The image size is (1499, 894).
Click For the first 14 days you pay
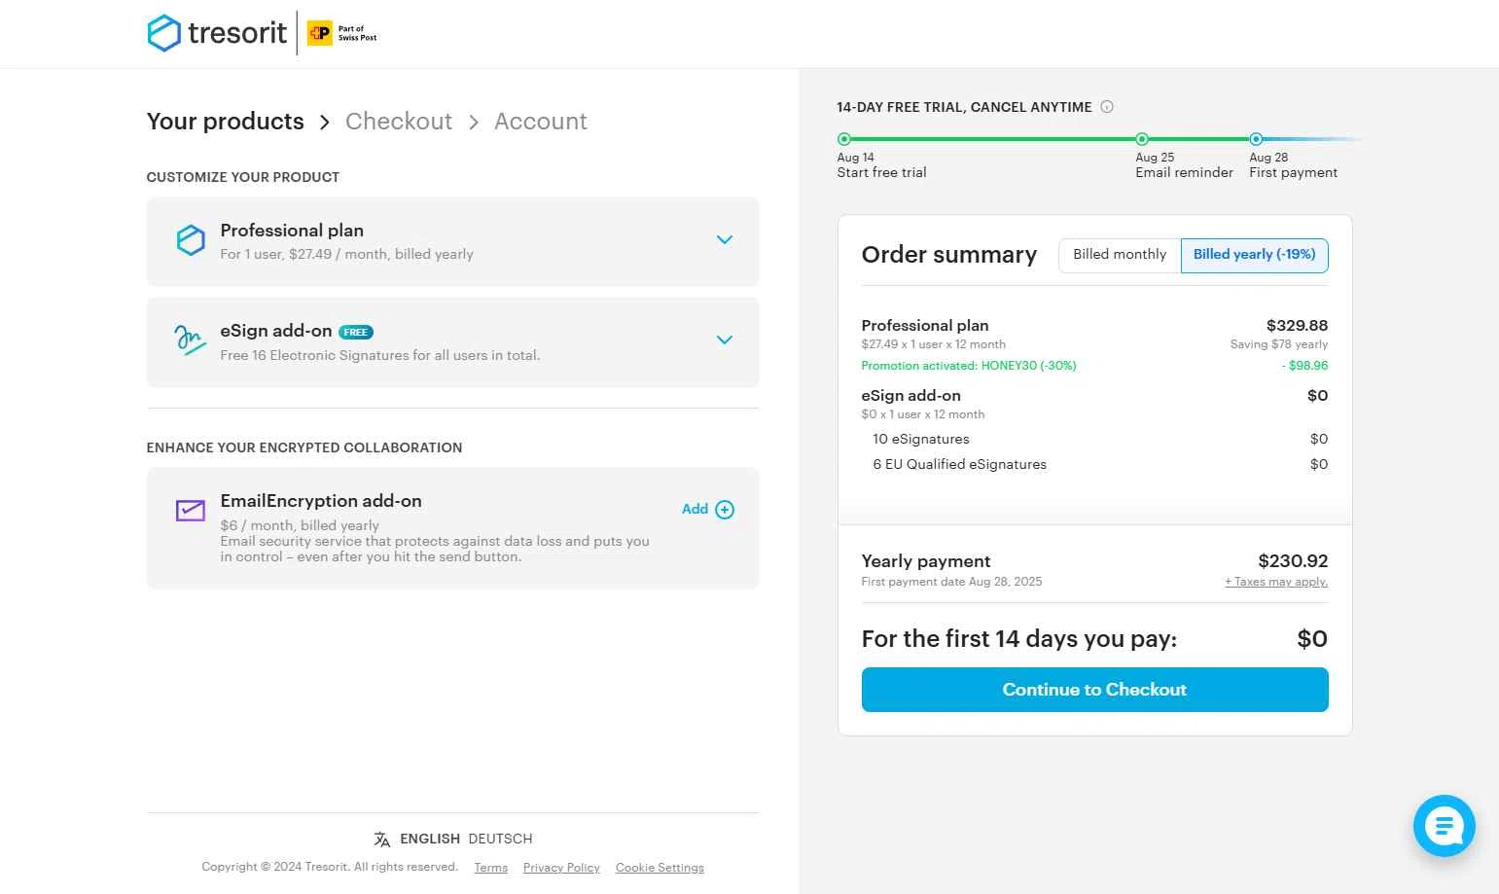click(1019, 639)
